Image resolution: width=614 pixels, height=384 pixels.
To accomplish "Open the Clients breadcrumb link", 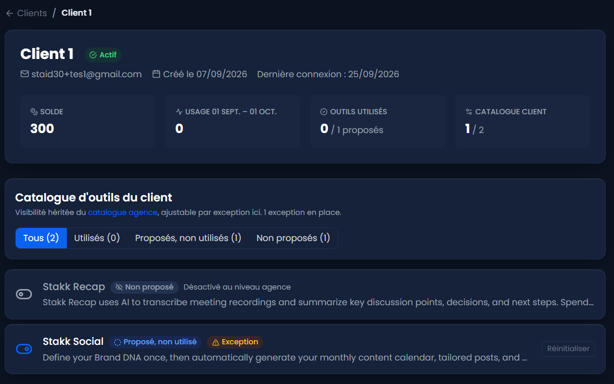I will click(x=32, y=13).
